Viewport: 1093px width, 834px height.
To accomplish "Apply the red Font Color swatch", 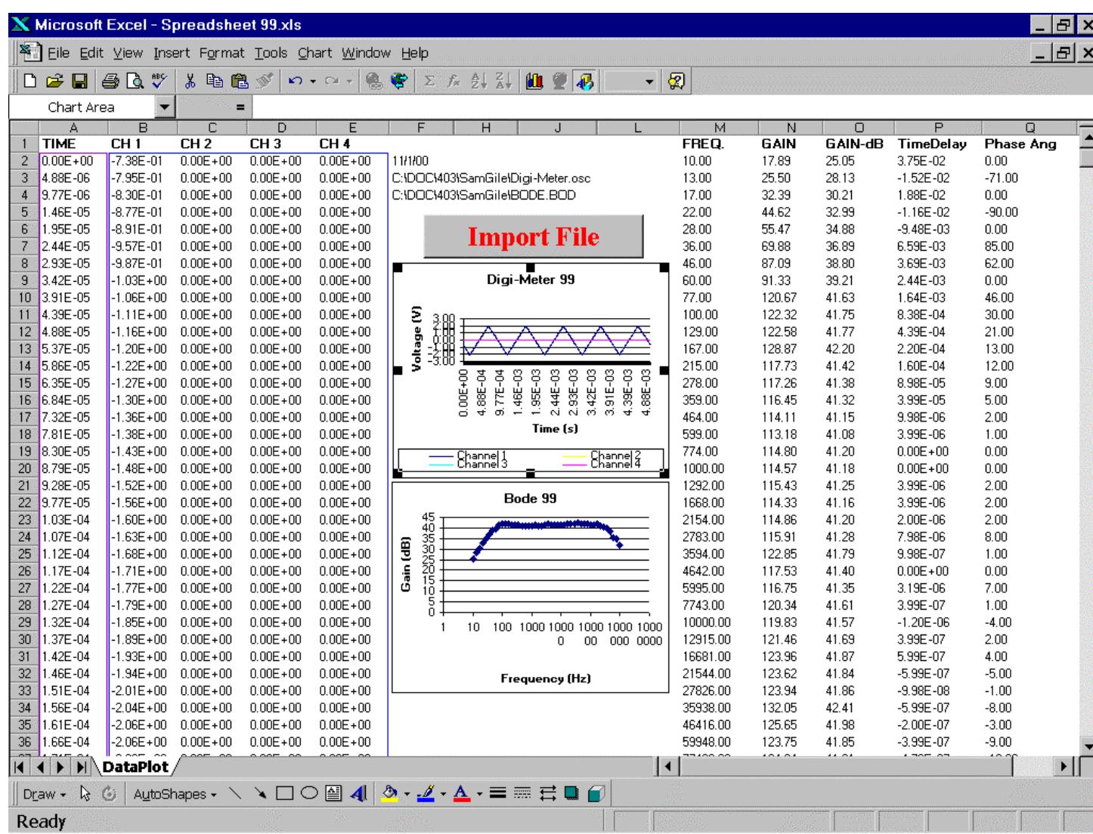I will coord(460,794).
